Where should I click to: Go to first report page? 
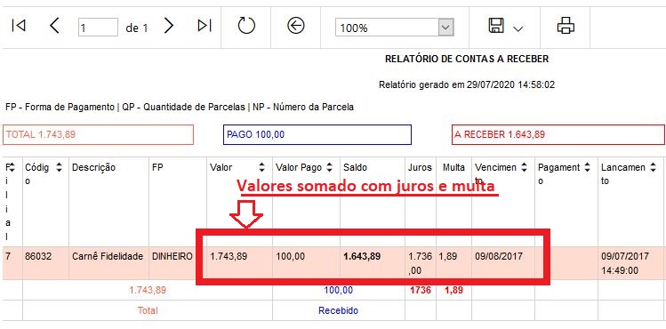pos(19,26)
